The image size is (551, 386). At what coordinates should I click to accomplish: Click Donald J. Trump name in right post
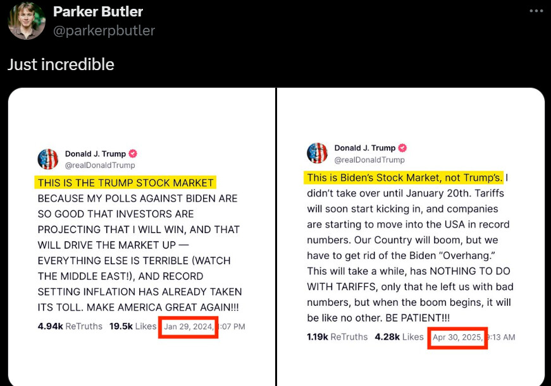pyautogui.click(x=365, y=148)
